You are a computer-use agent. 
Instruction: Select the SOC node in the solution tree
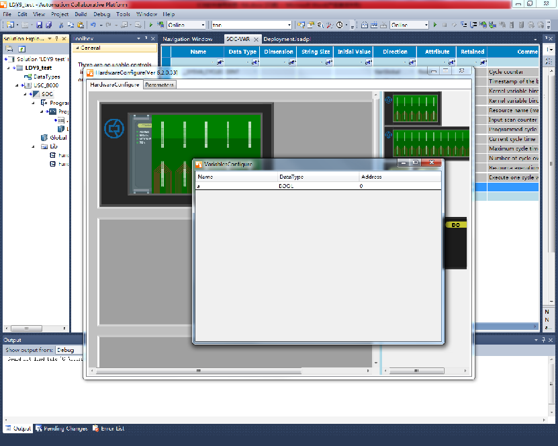(47, 94)
